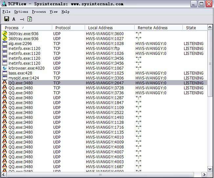Sort by the State column header

tap(195, 28)
